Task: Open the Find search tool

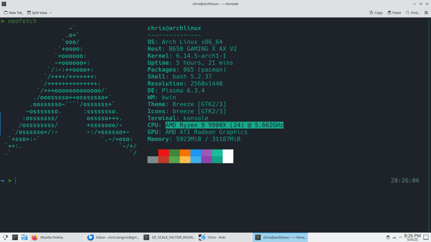Action: tap(413, 13)
